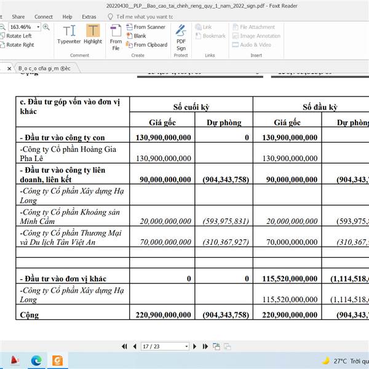Open the Help ribbon tab
The image size is (369, 369).
(x=67, y=17)
